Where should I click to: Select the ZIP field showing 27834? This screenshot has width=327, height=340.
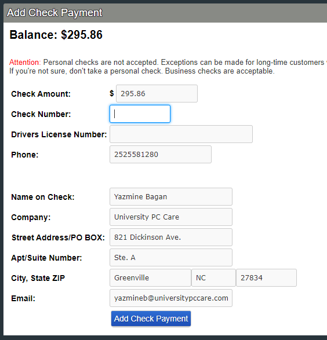[x=266, y=278]
